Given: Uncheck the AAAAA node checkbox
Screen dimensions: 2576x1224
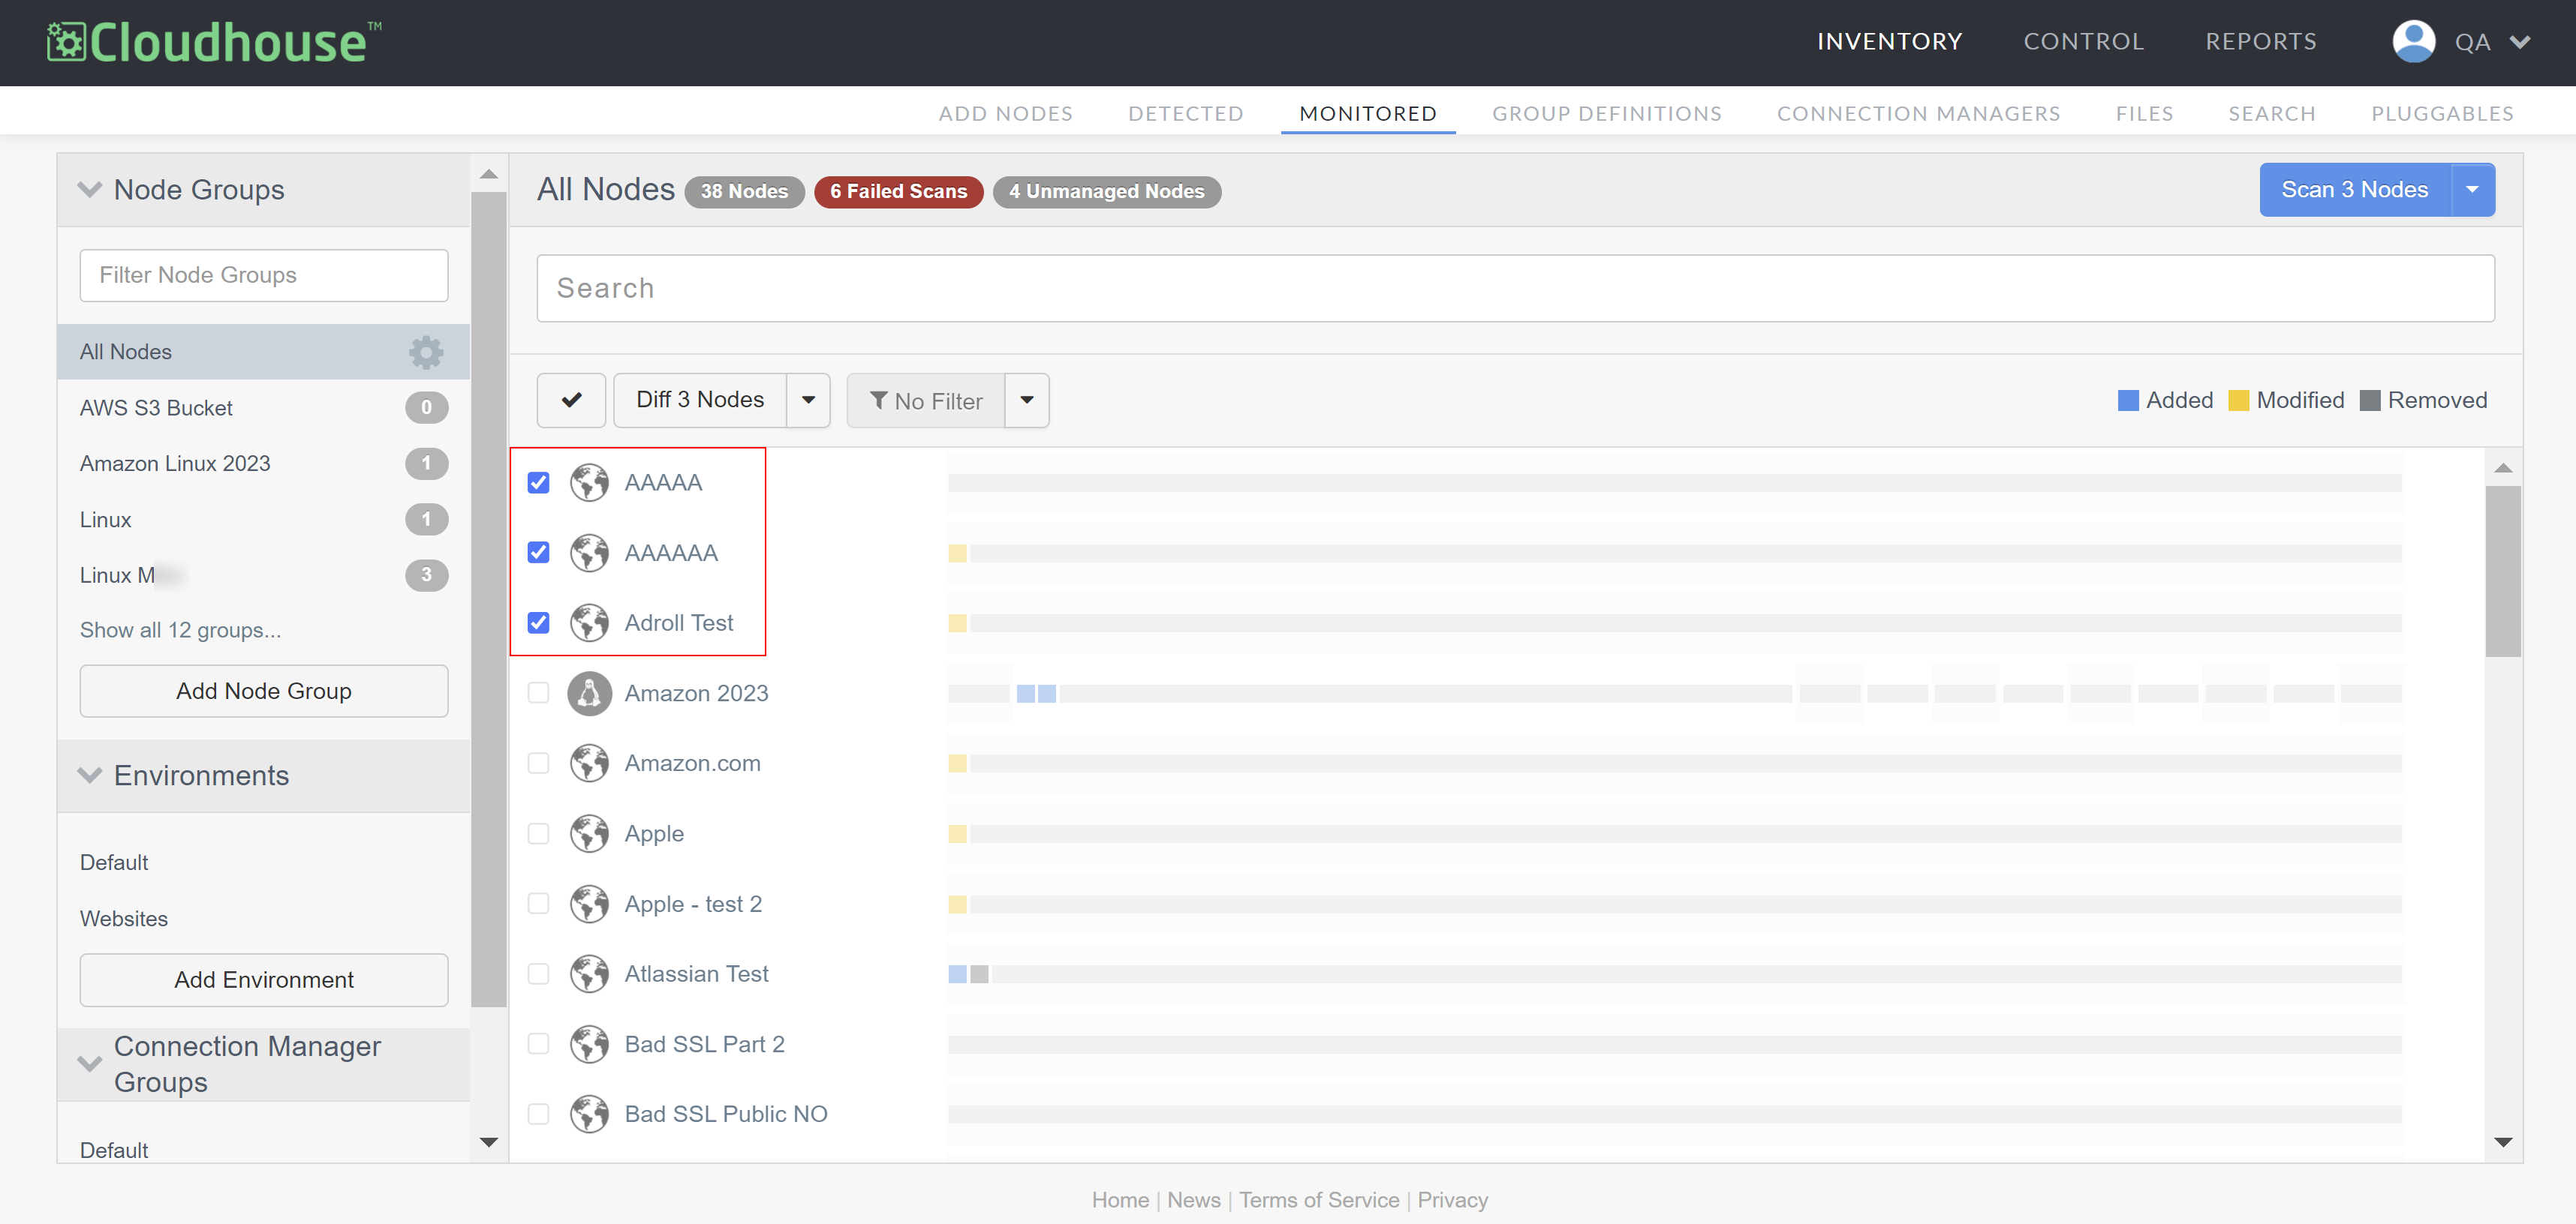Looking at the screenshot, I should 538,482.
